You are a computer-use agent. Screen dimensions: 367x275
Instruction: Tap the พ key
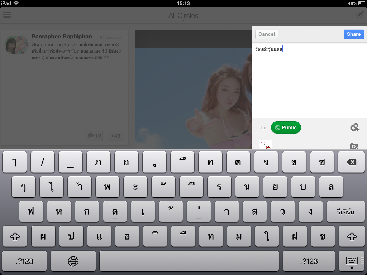108,187
